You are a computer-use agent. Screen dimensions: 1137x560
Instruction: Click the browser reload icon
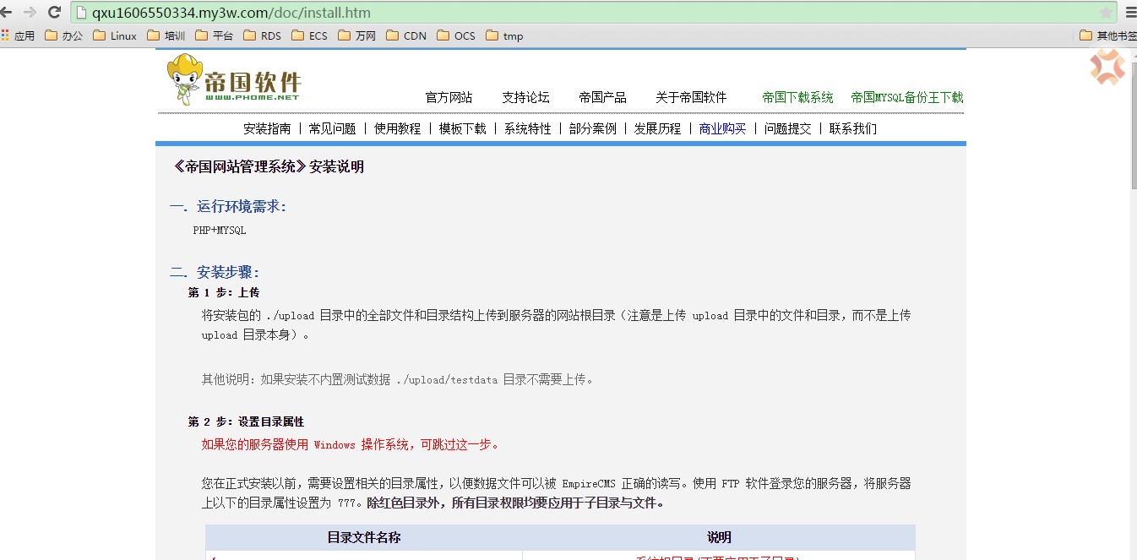(x=54, y=13)
